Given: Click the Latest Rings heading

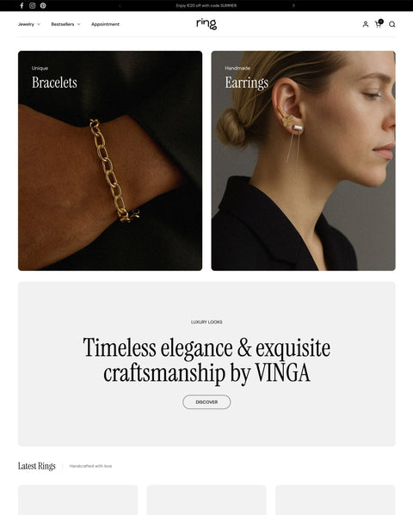Looking at the screenshot, I should click(x=37, y=466).
